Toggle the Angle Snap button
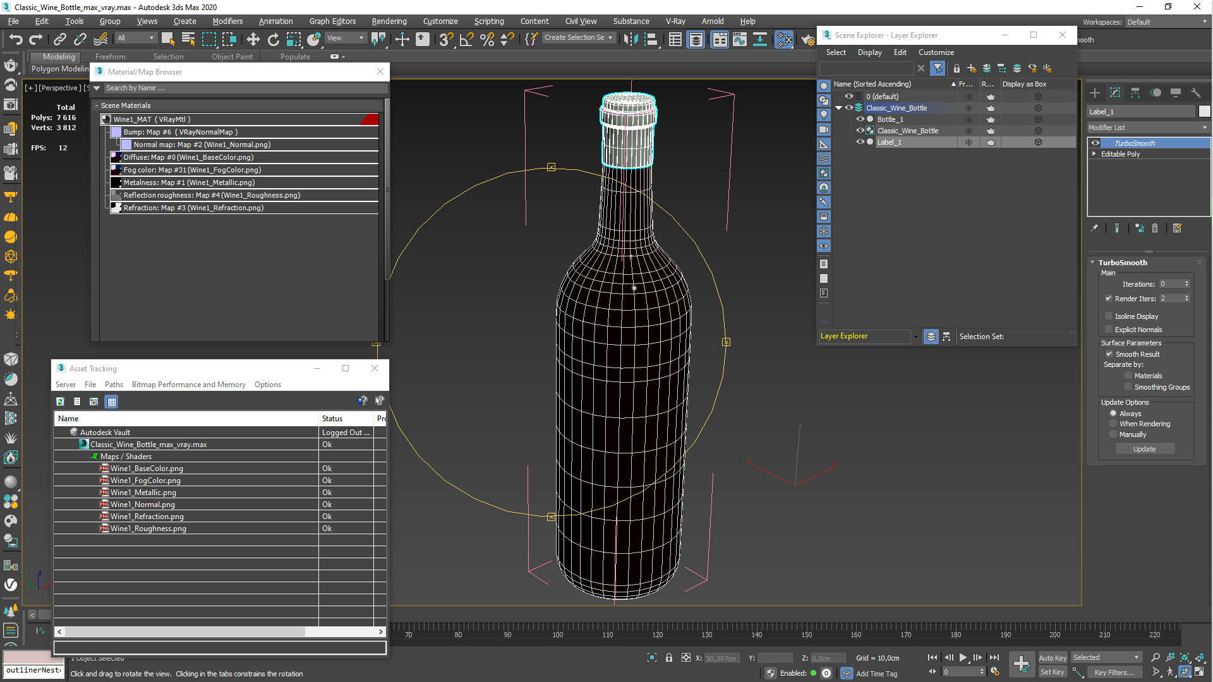Screen dimensions: 1213x682 [466, 39]
